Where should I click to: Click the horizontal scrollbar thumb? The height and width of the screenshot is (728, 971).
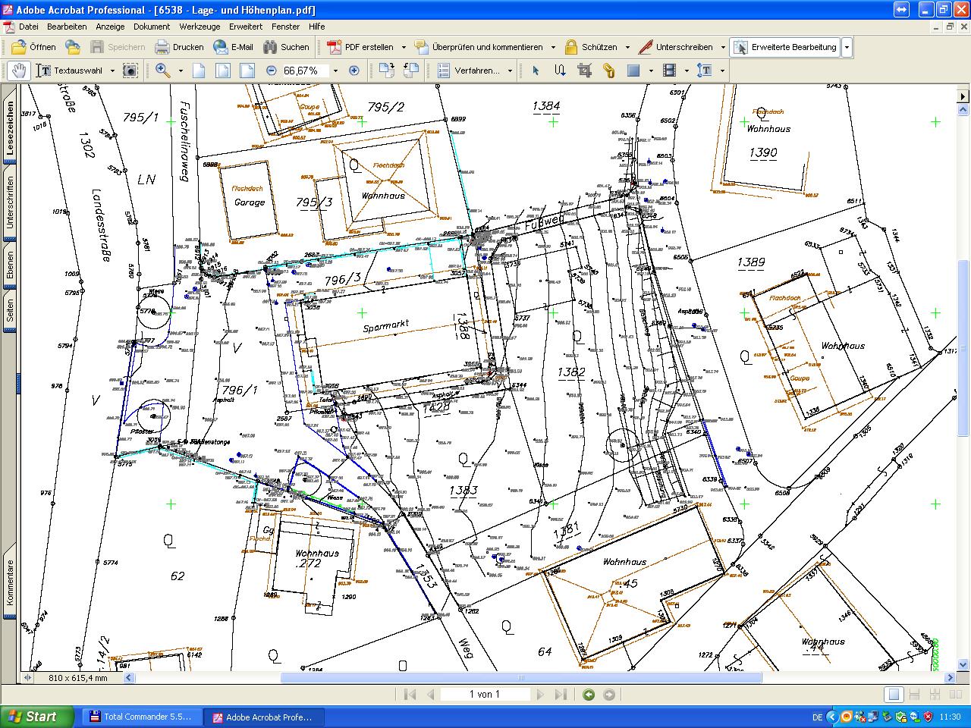(521, 678)
